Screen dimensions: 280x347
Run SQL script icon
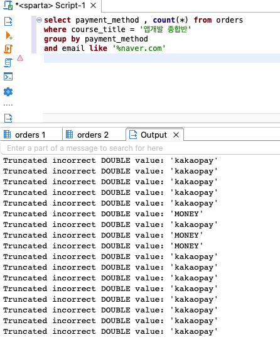(8, 49)
